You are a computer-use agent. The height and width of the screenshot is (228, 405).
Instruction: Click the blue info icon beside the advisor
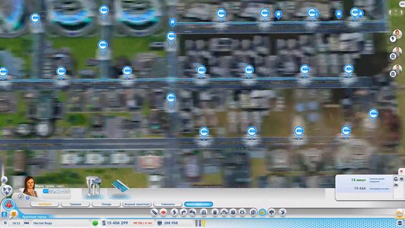click(x=28, y=198)
